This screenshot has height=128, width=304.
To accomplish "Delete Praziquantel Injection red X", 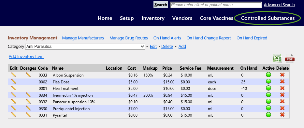I will 282,108.
